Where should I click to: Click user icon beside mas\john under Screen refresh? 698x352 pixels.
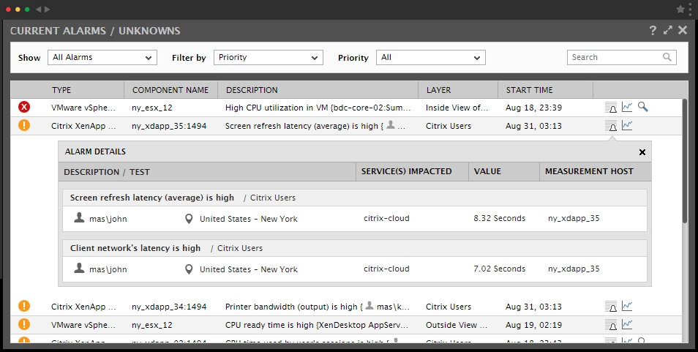pyautogui.click(x=79, y=217)
